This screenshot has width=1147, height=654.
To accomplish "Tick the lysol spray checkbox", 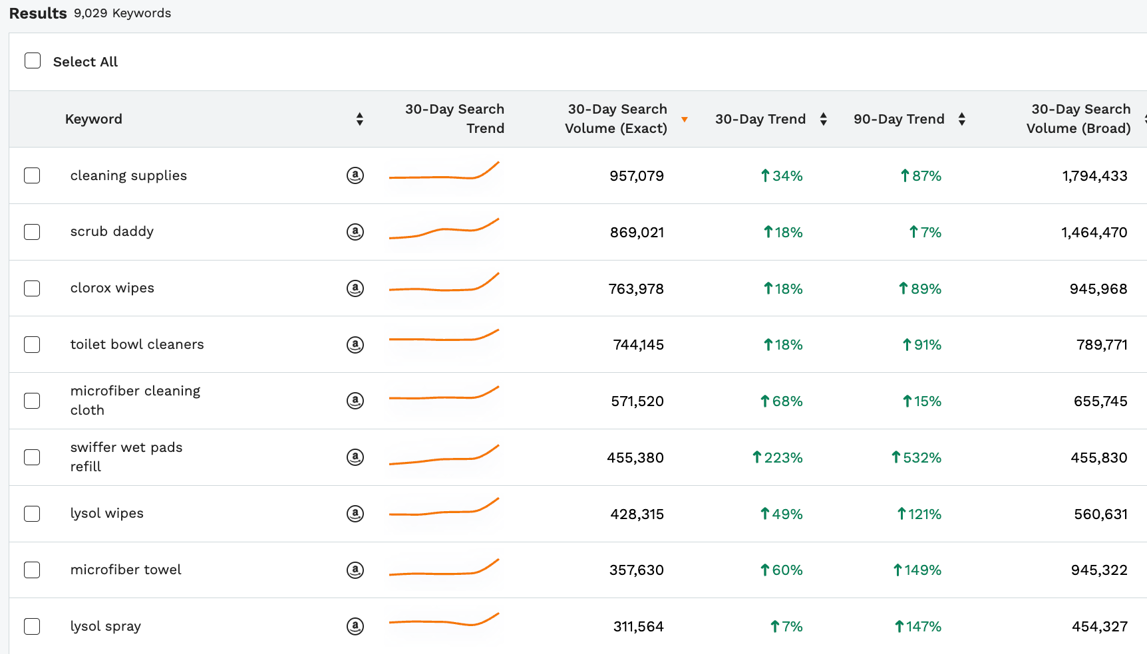I will click(32, 626).
